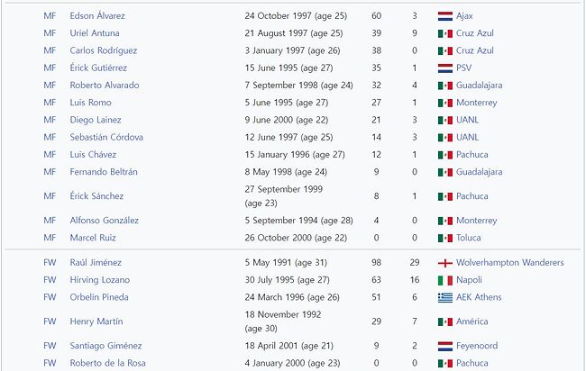
Task: Click the Mexico flag beside Toluca
Action: (445, 238)
